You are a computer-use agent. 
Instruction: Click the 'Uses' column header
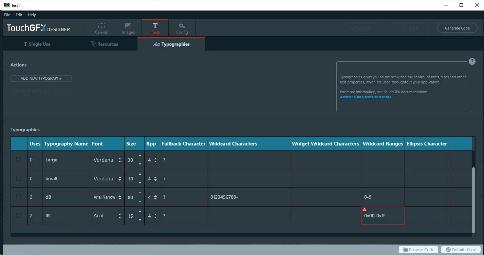point(35,144)
